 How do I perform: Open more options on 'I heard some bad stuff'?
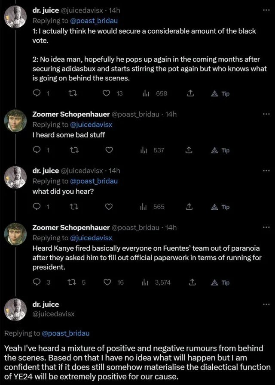[x=266, y=114]
